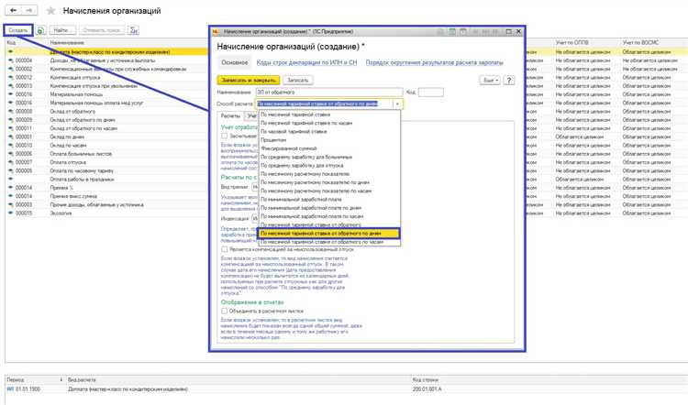Click the list settings icon after Отменить поиск
Screen dimensions: 688x405
click(x=134, y=30)
